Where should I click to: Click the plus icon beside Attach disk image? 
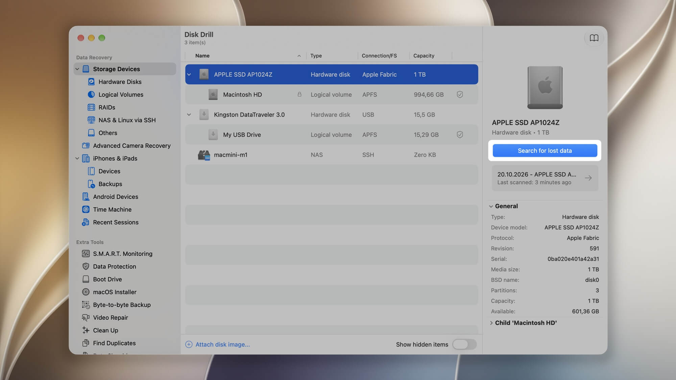(189, 345)
